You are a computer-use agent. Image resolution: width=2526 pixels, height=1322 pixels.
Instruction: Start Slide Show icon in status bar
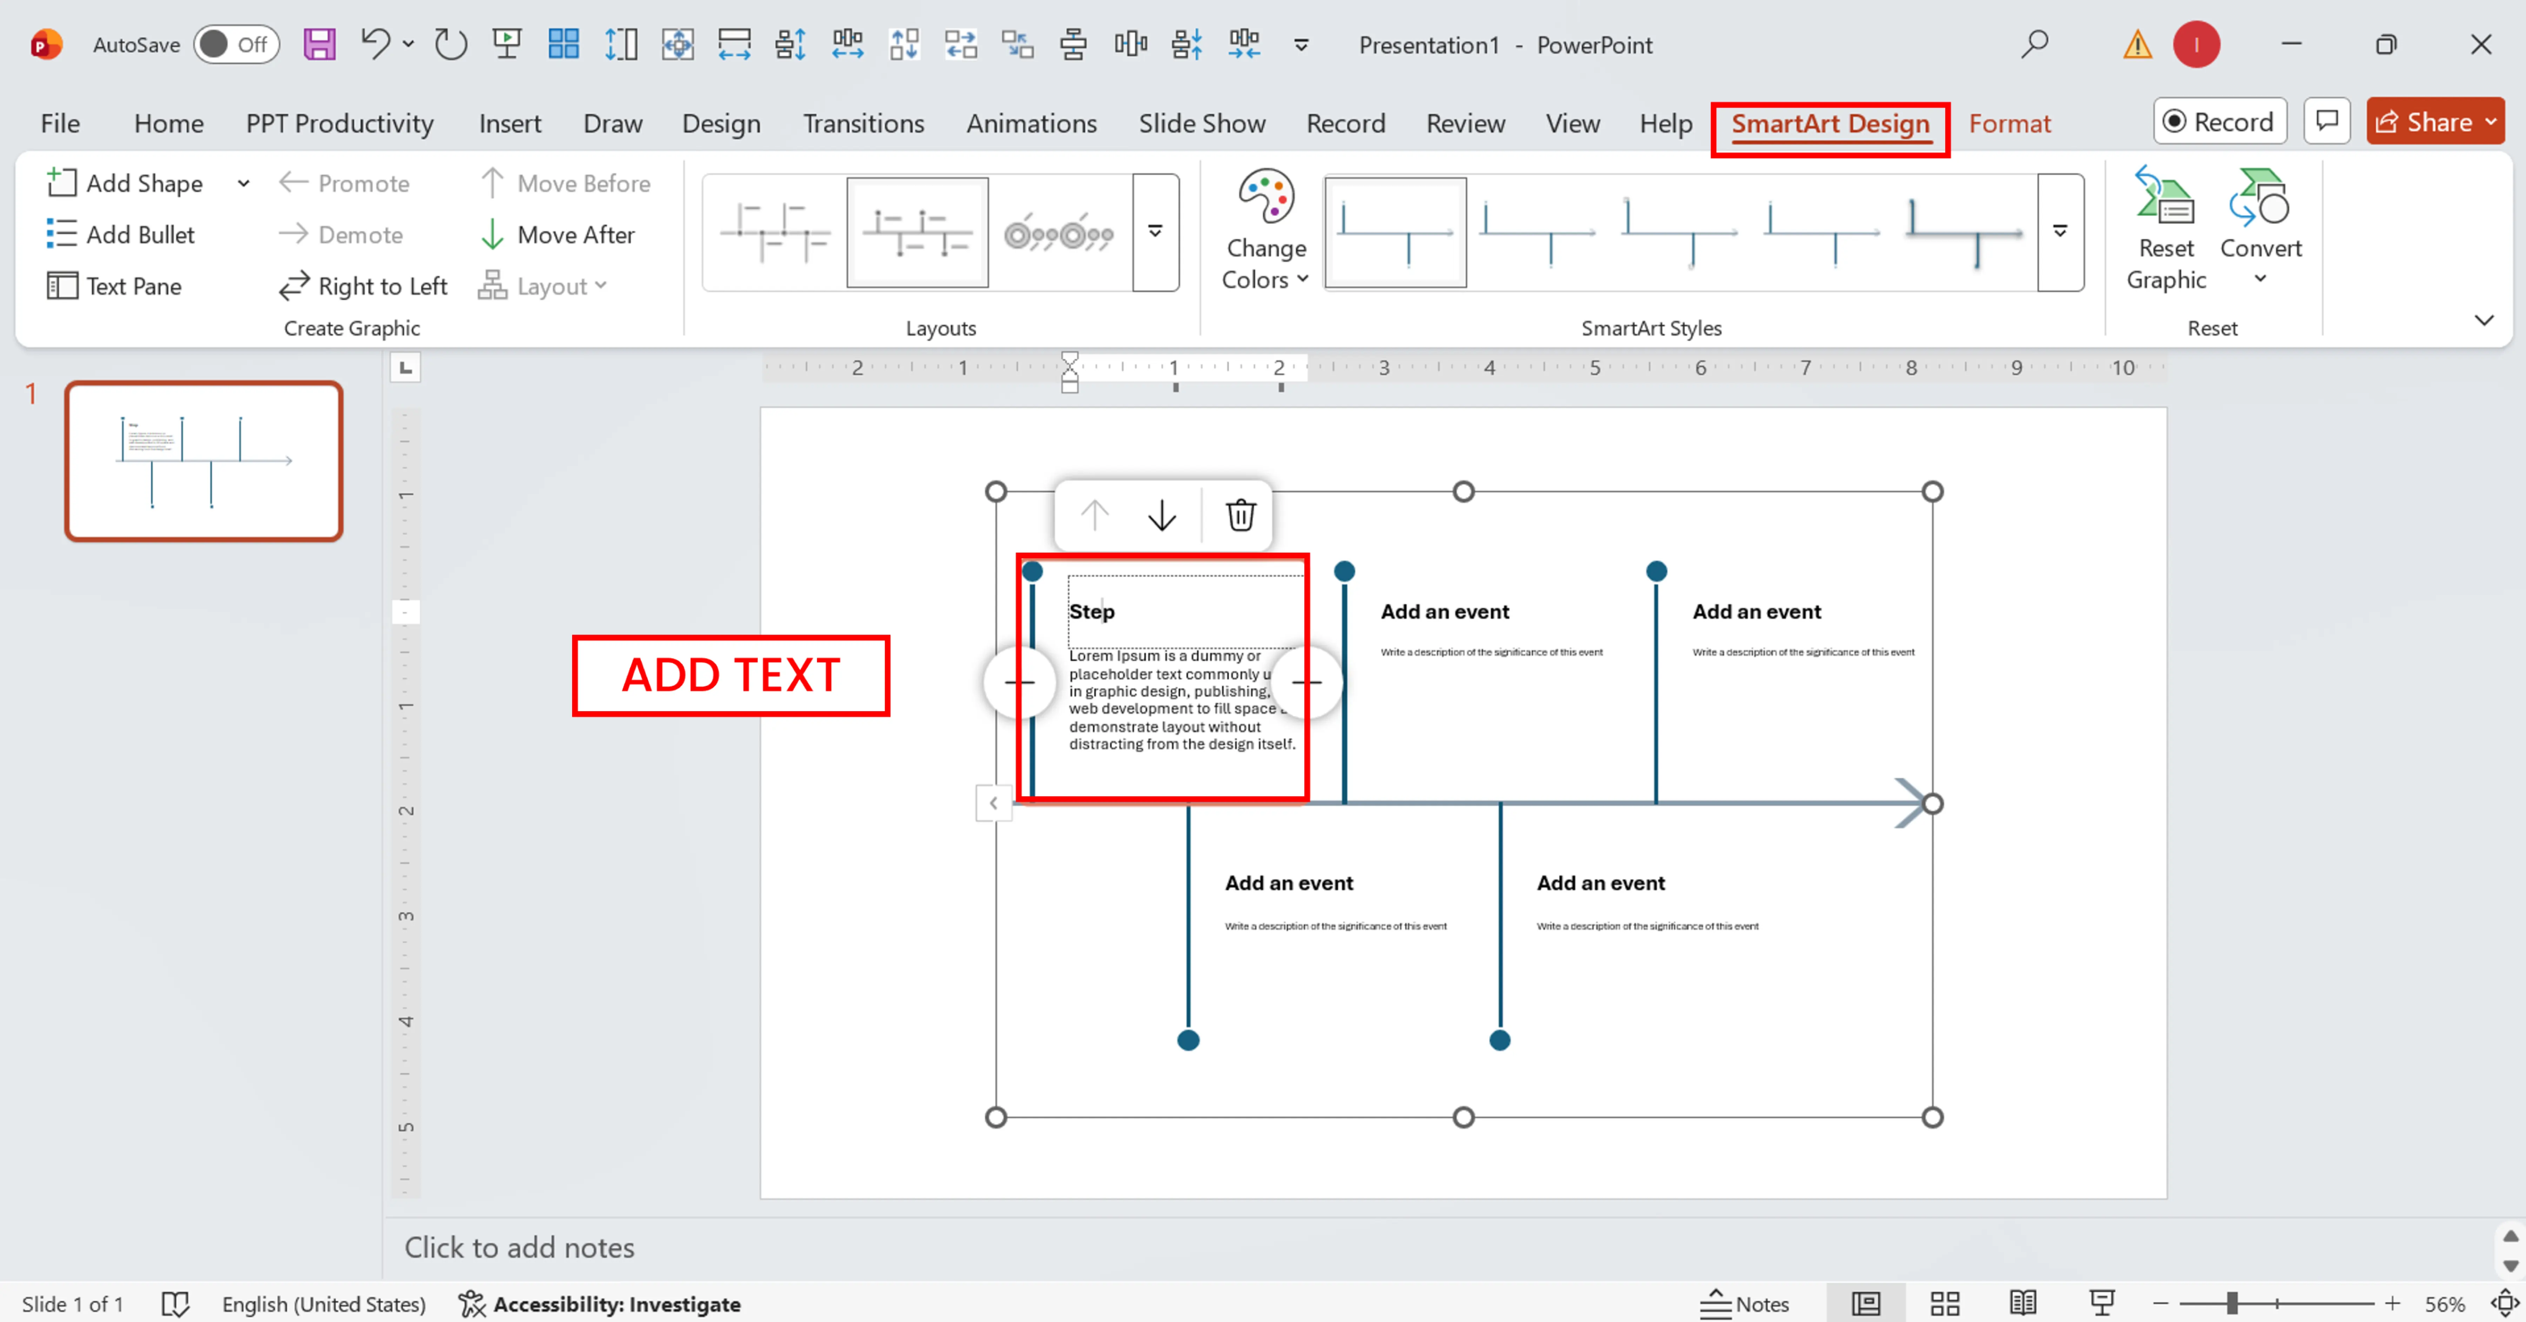tap(2101, 1303)
